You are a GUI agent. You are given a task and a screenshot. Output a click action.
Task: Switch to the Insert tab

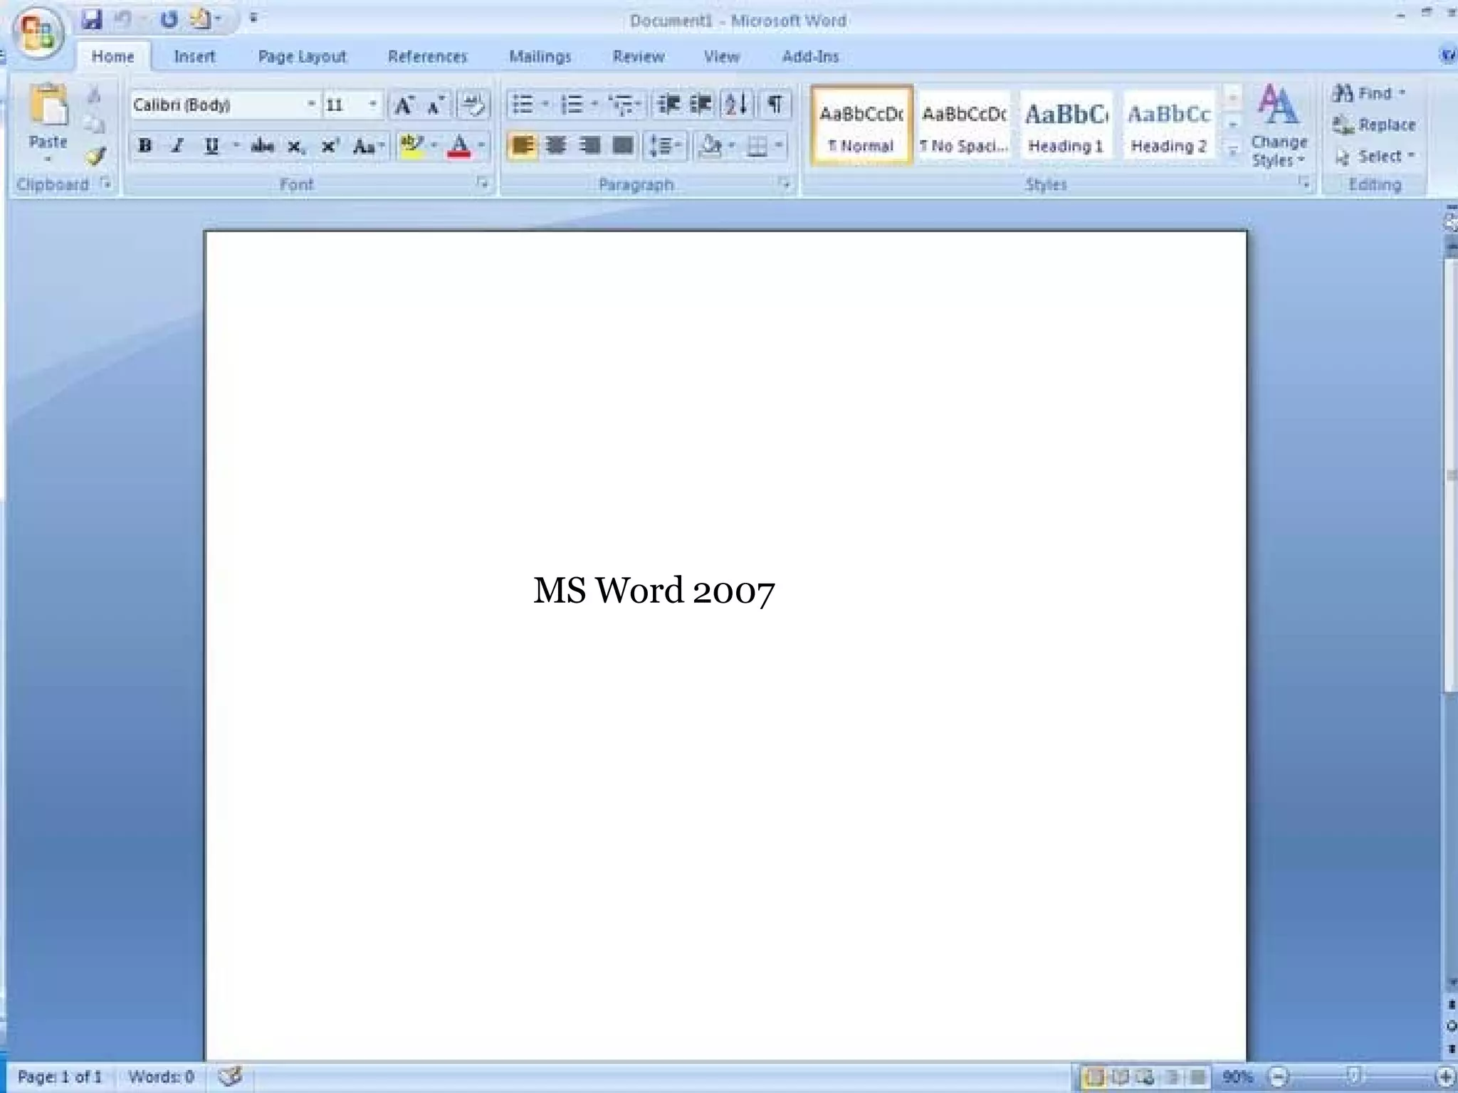[194, 56]
